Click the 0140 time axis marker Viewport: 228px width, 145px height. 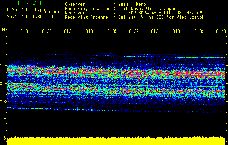(221, 32)
